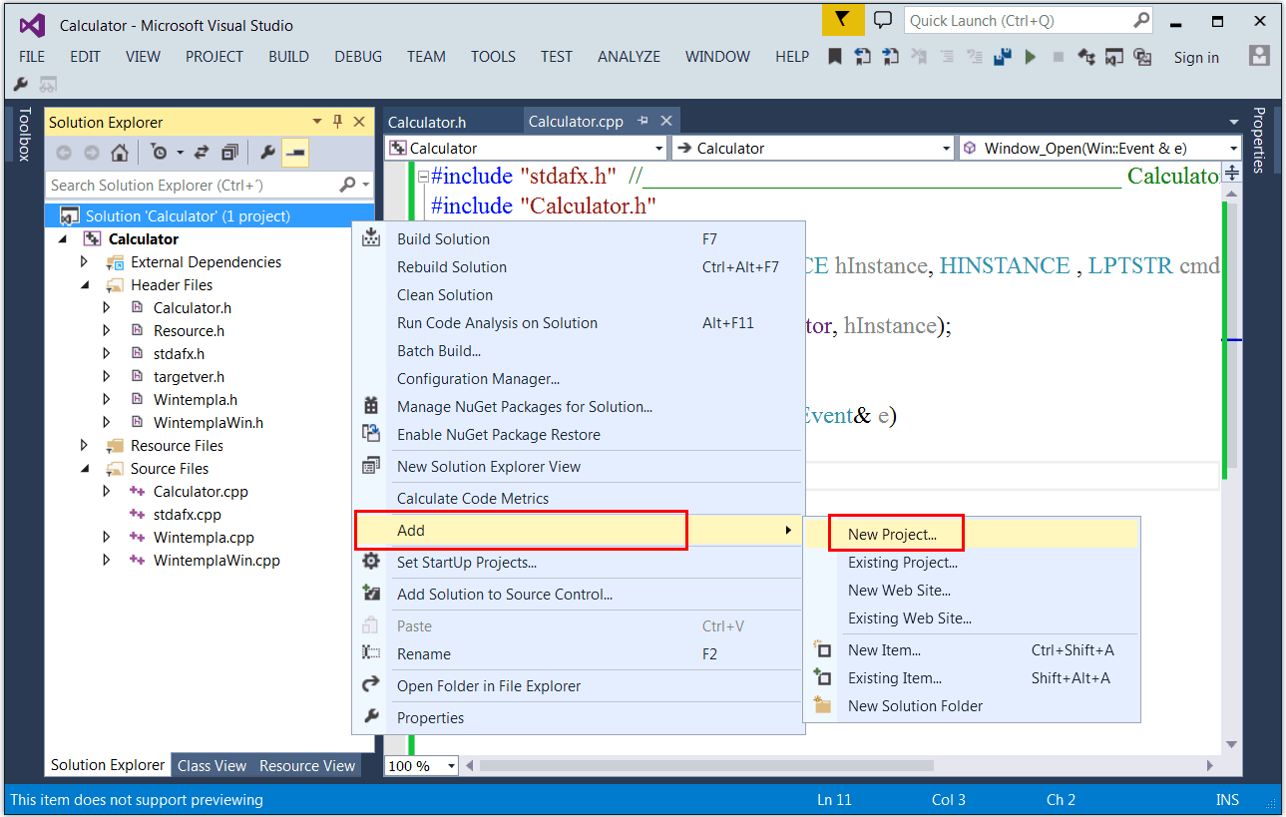The width and height of the screenshot is (1286, 817).
Task: Toggle bookmark on current line icon
Action: point(835,57)
